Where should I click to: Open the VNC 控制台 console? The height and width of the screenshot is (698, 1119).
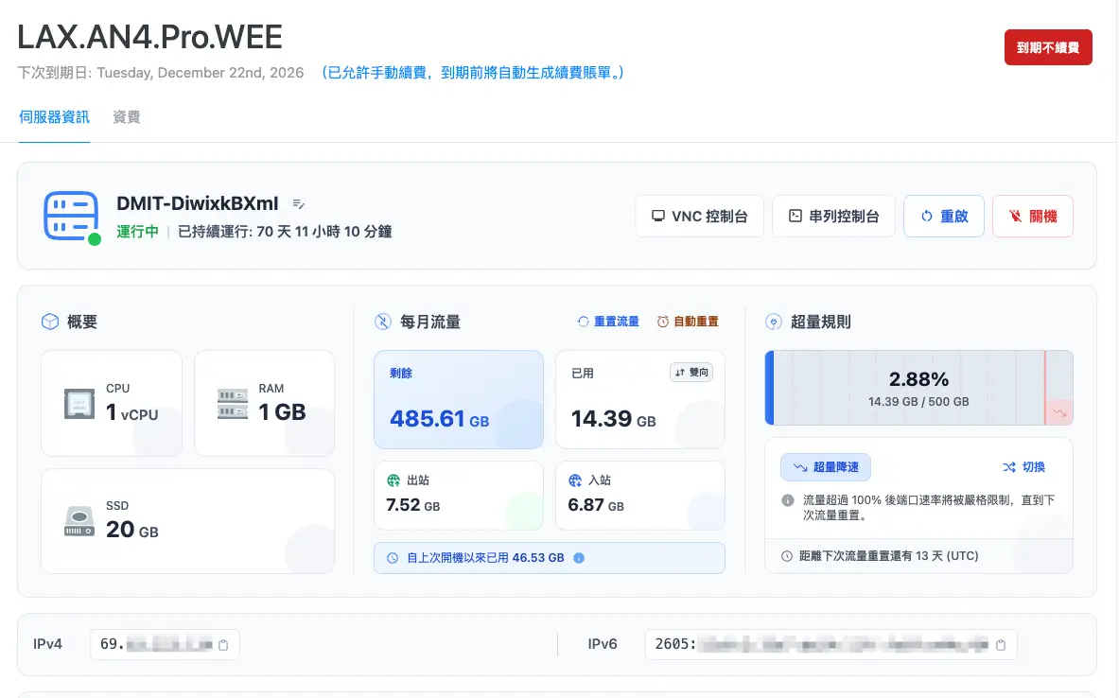coord(699,217)
